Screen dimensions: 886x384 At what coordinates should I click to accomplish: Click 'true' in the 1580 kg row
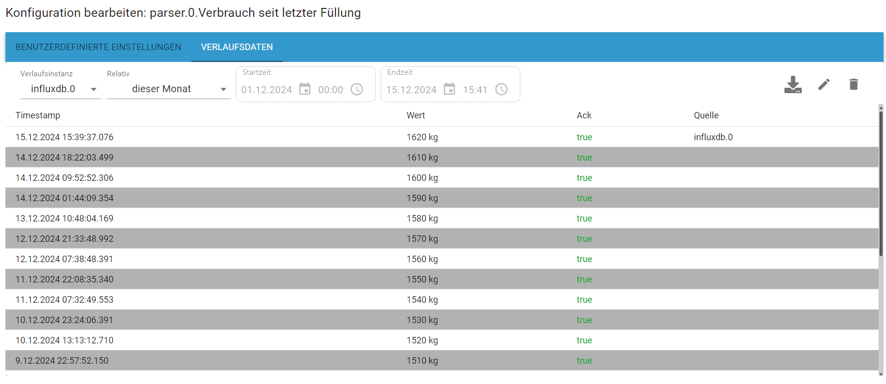[584, 219]
